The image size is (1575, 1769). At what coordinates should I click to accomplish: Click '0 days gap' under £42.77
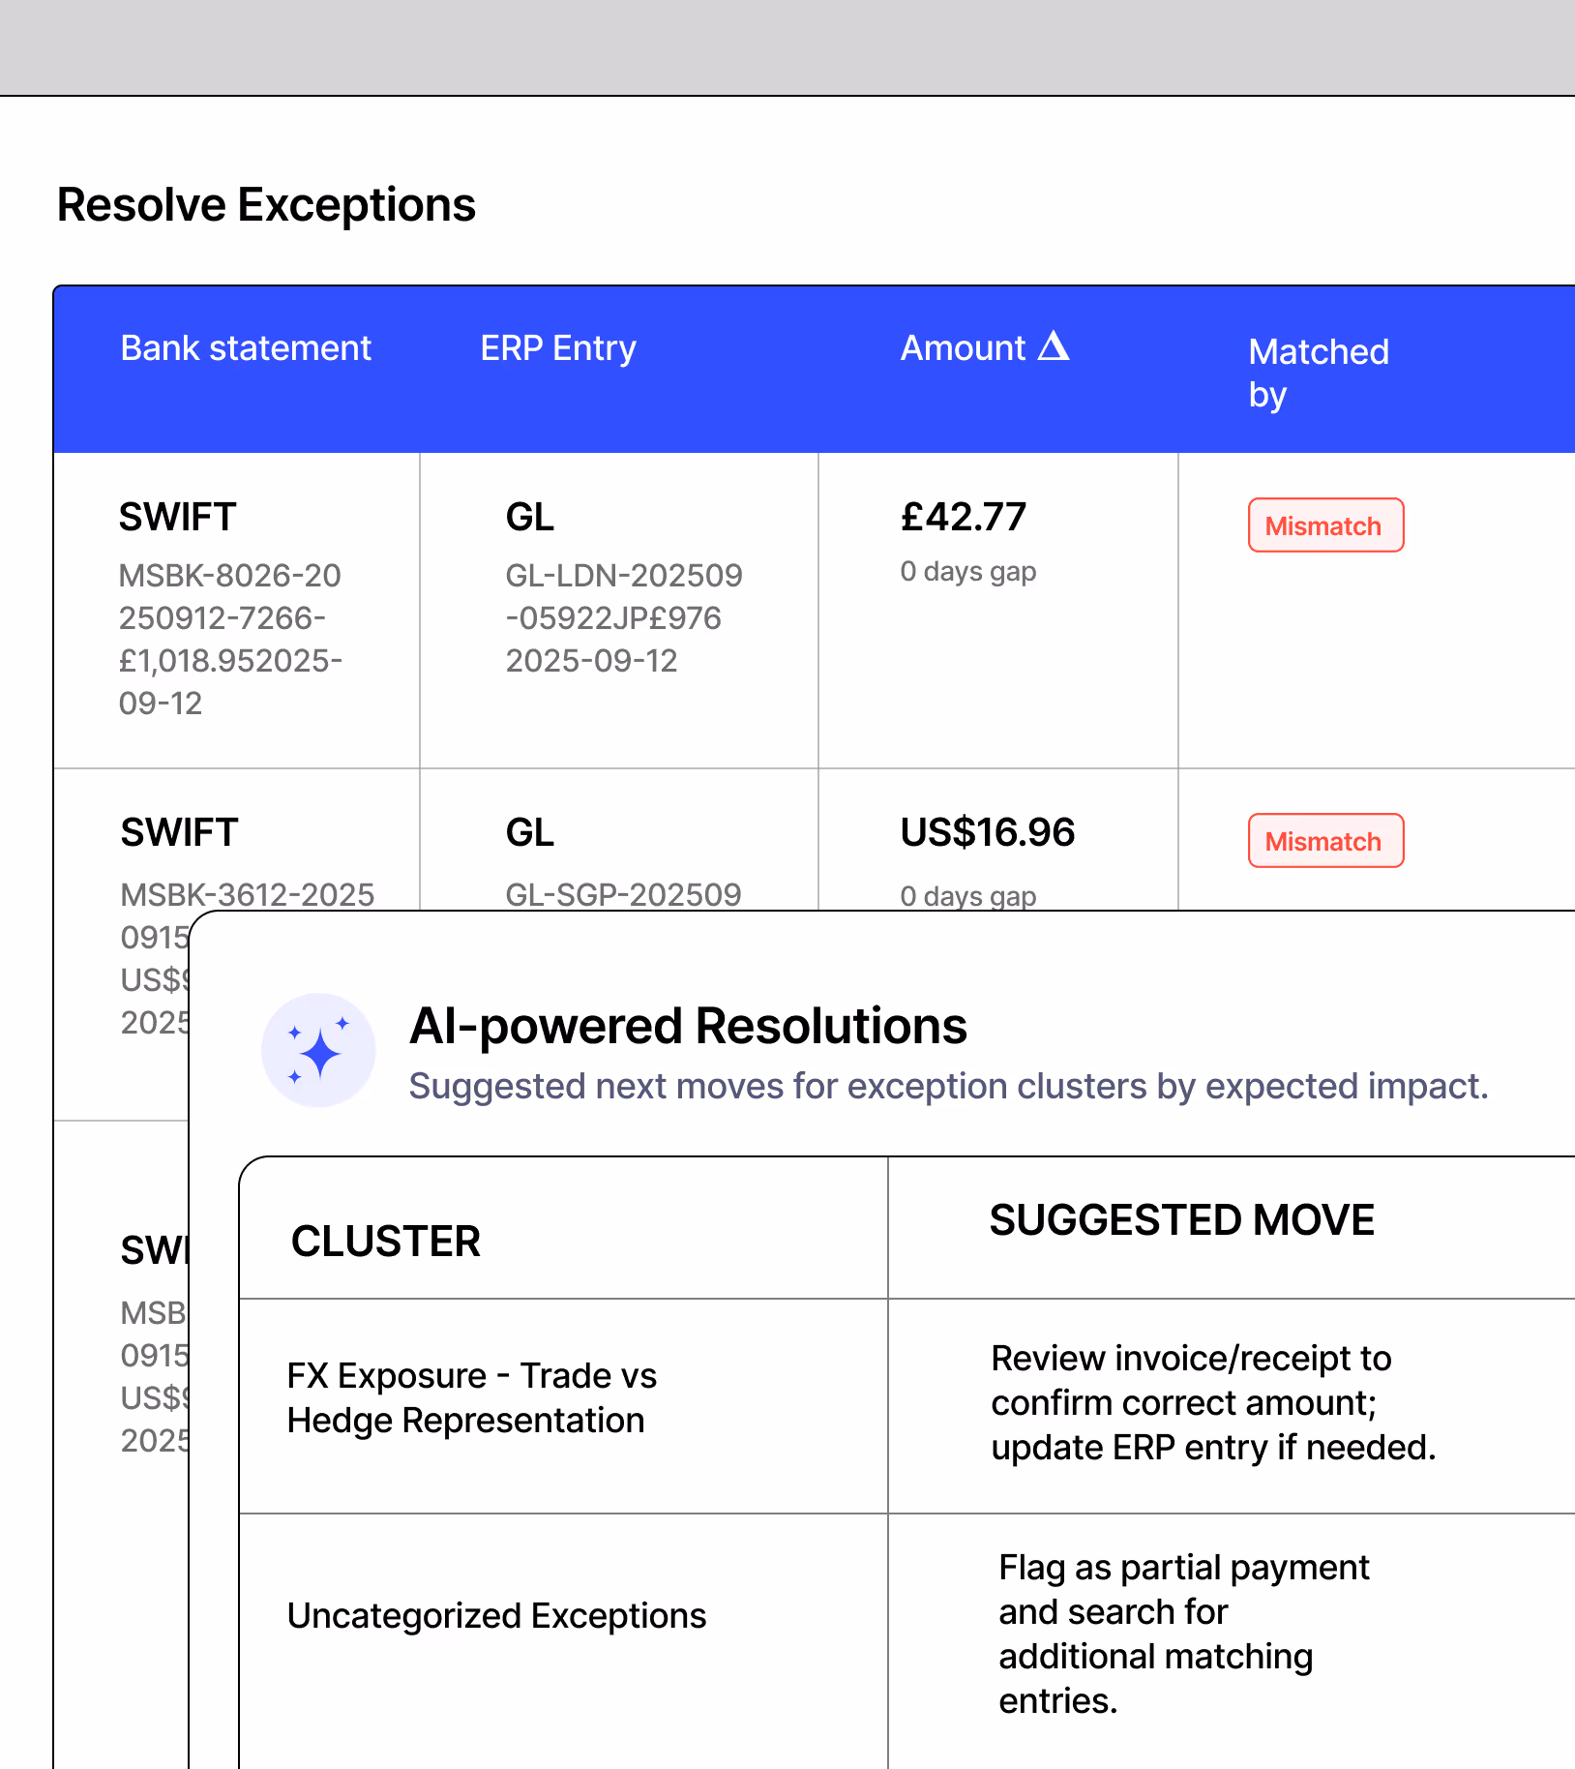pos(967,571)
